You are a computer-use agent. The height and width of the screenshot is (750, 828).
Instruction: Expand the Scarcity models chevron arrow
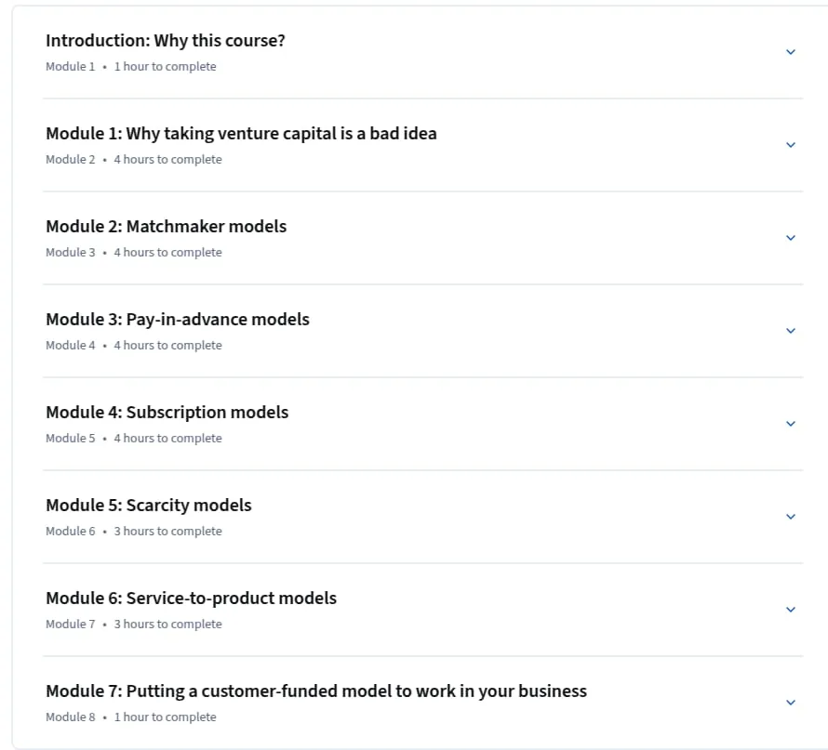pyautogui.click(x=791, y=517)
